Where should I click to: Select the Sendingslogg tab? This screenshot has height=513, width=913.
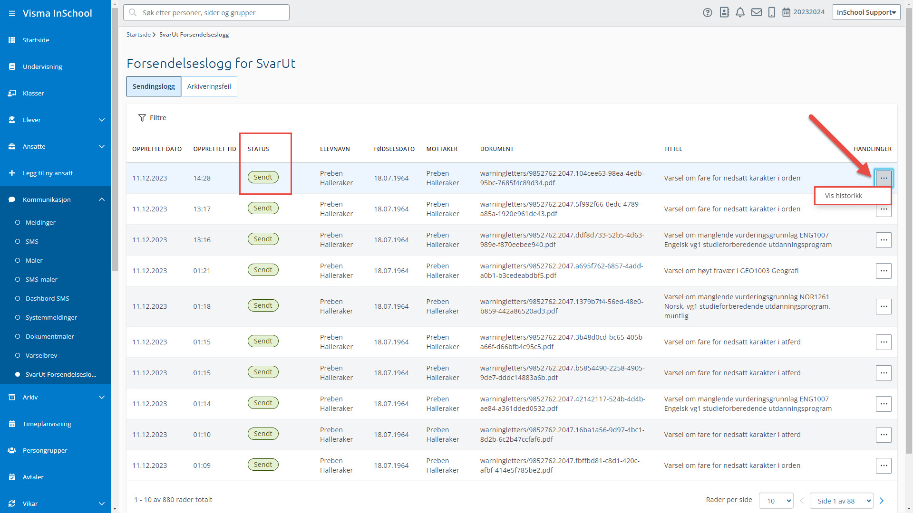(x=154, y=86)
